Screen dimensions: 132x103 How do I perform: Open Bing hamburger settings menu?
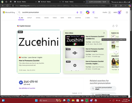click(x=127, y=12)
